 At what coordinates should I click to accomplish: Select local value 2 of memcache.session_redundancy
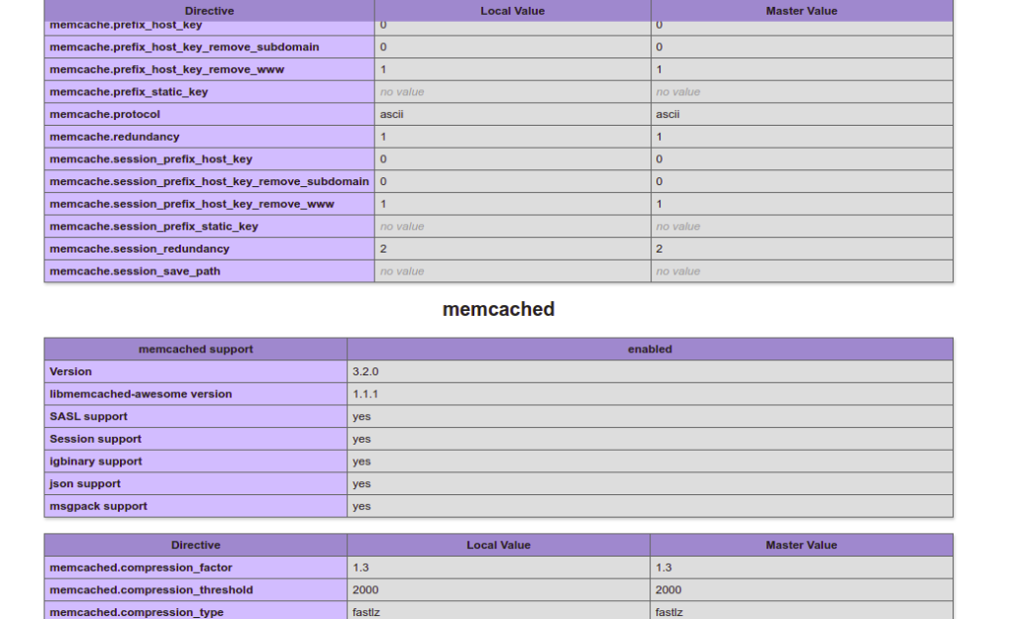(383, 249)
